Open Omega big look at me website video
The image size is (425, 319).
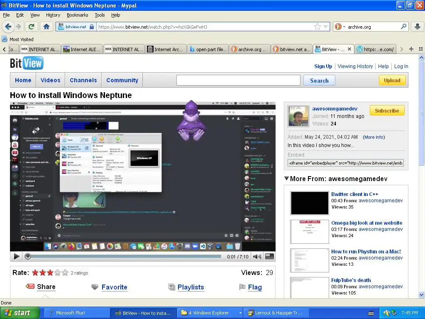(367, 223)
